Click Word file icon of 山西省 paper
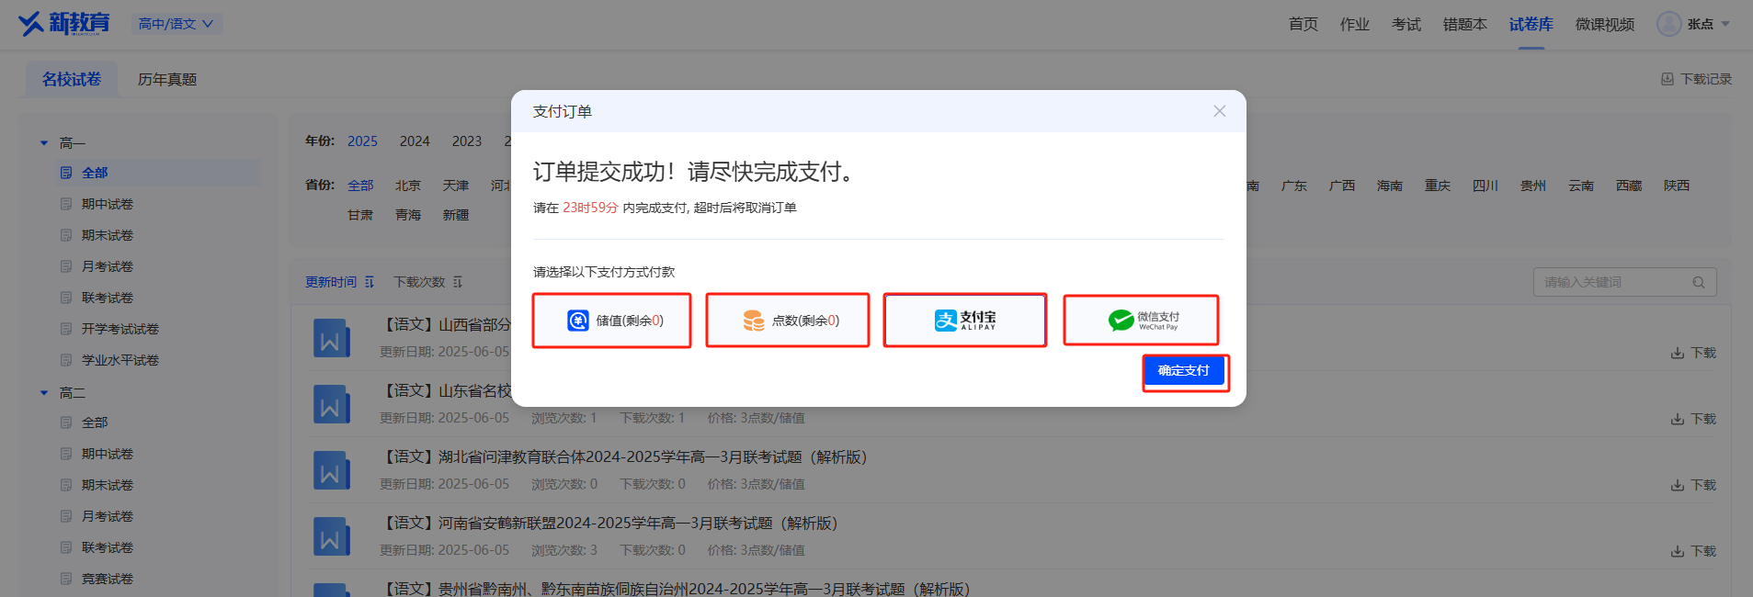This screenshot has width=1753, height=597. [x=331, y=339]
